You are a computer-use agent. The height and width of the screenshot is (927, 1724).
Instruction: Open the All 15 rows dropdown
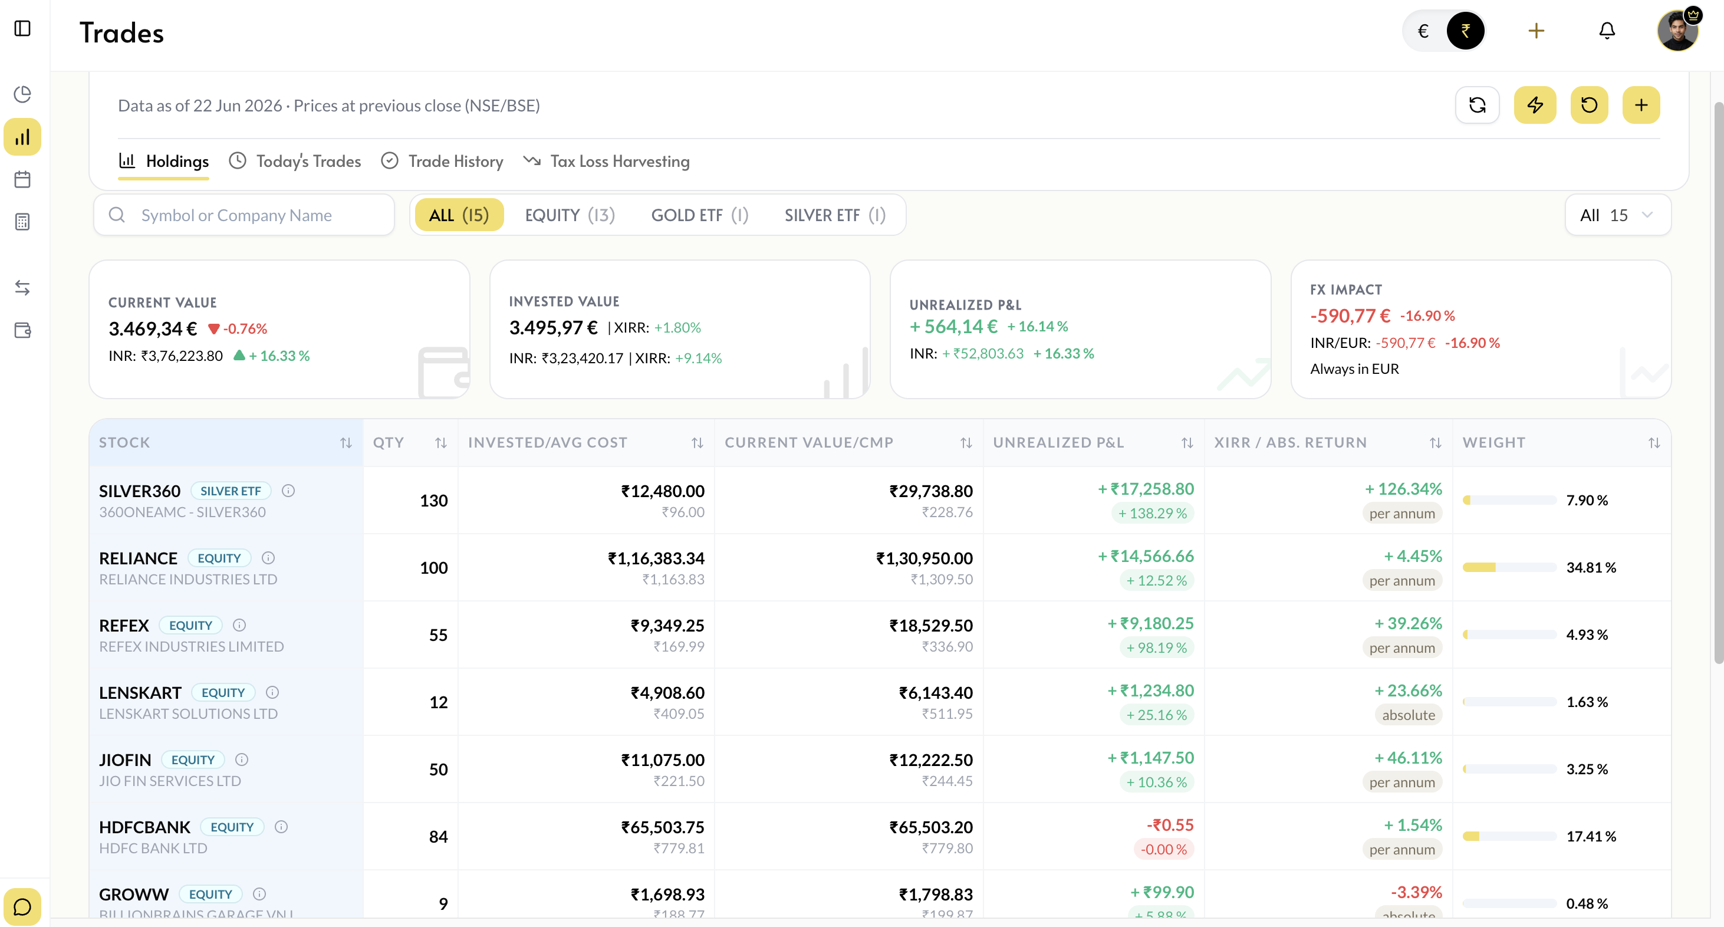1618,215
